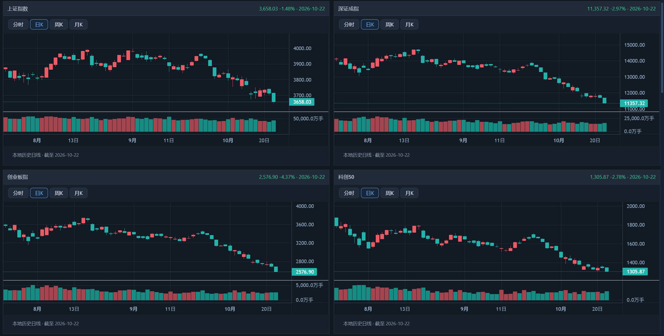Switch 上证指数 chart to 分时 view
Image resolution: width=664 pixels, height=336 pixels.
pos(18,25)
